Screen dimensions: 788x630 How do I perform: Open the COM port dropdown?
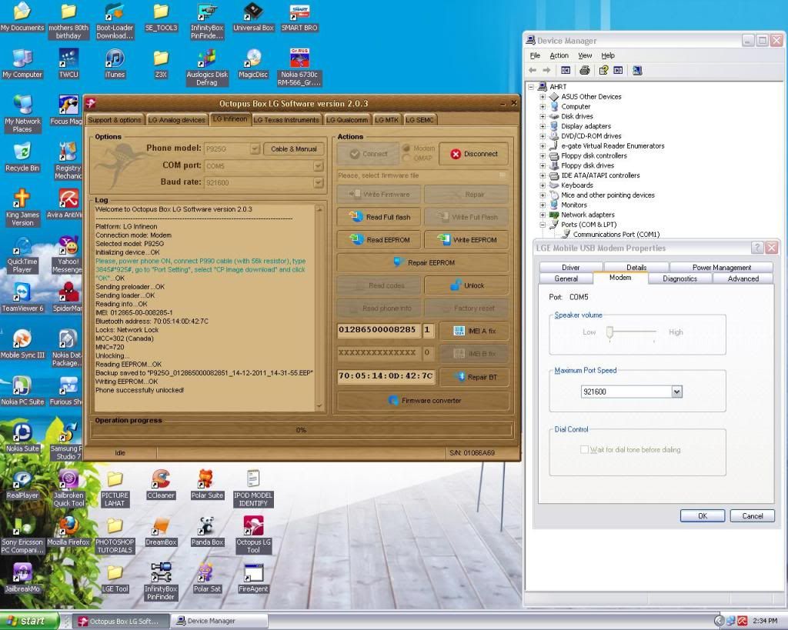click(x=318, y=165)
